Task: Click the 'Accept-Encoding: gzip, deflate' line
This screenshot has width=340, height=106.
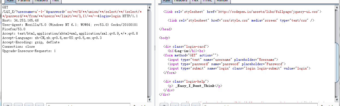Action: click(x=31, y=42)
